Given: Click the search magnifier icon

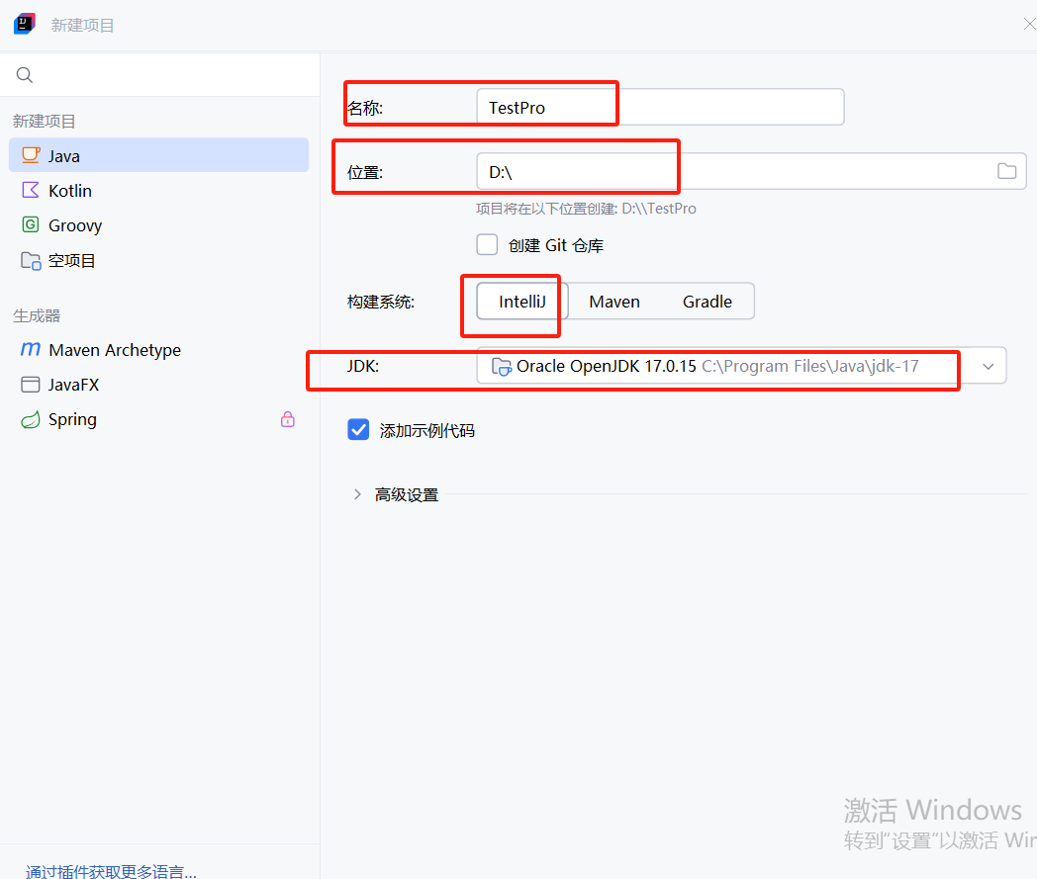Looking at the screenshot, I should point(25,75).
